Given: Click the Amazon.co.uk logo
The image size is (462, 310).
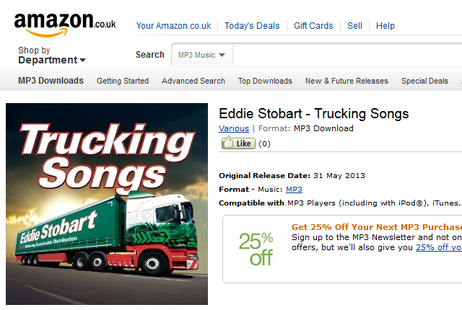Looking at the screenshot, I should click(65, 25).
